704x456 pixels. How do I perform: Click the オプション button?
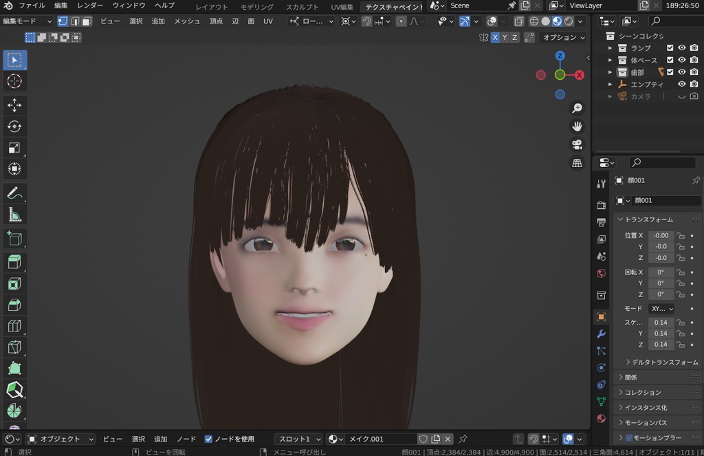point(563,37)
